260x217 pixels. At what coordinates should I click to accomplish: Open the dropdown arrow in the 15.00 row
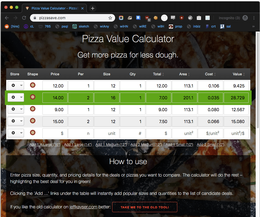tap(21, 121)
